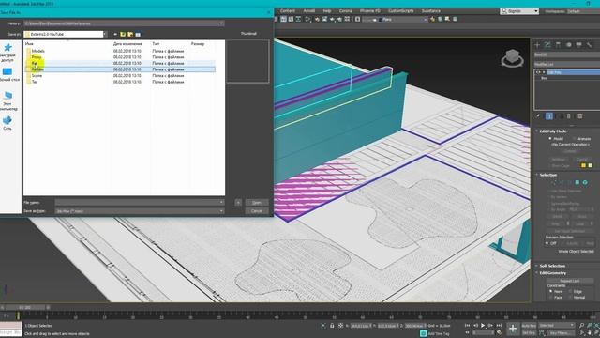
Task: Open the Save as type dropdown
Action: (221, 211)
